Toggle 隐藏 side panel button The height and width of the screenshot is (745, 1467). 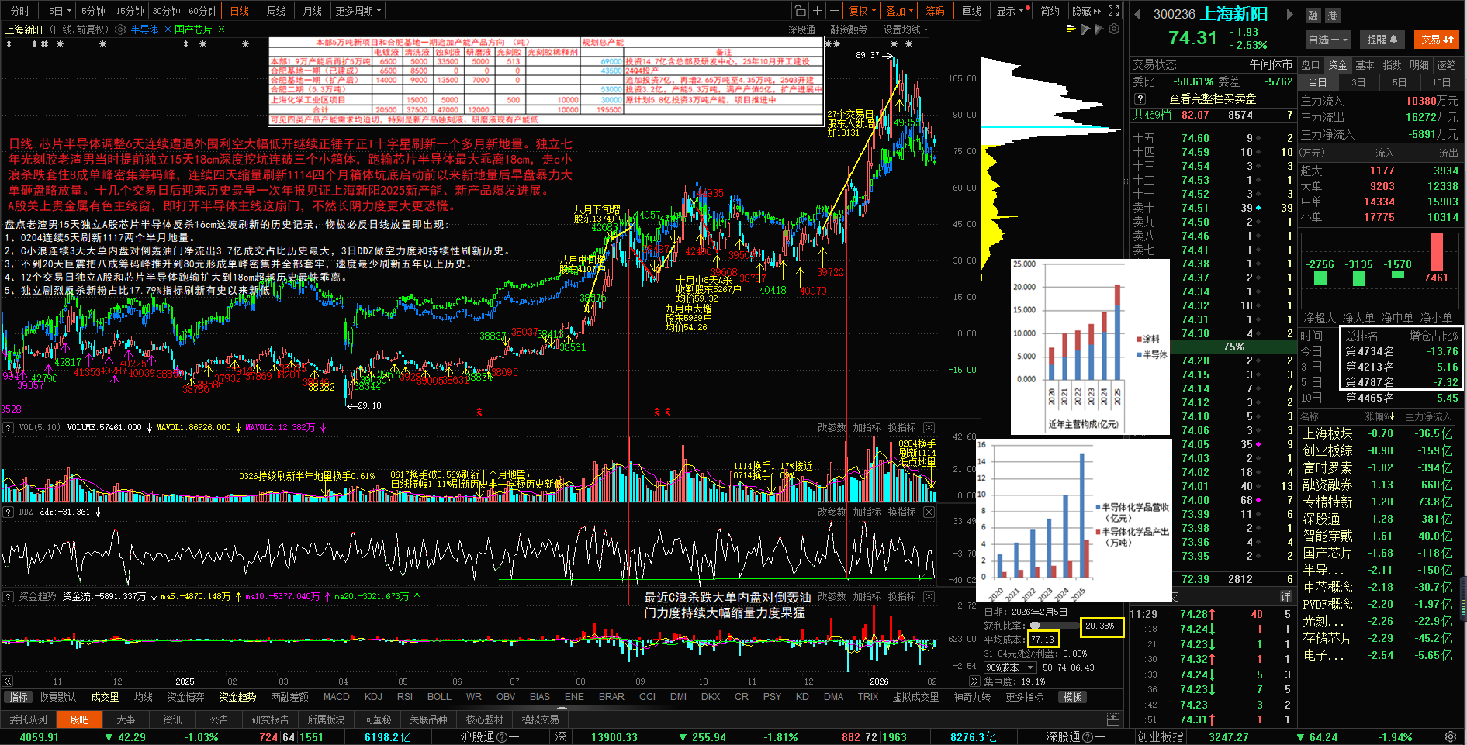click(1086, 11)
